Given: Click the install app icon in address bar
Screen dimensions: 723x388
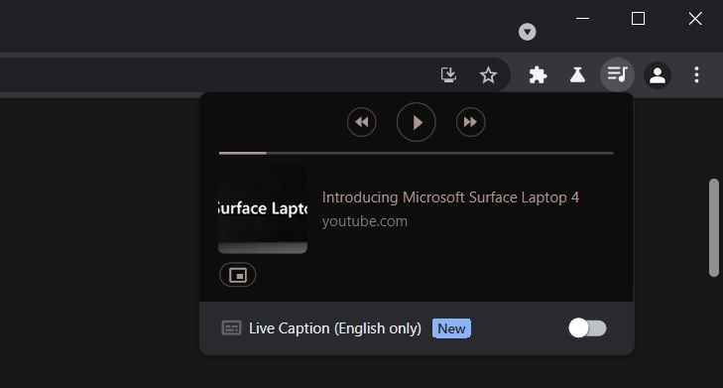Looking at the screenshot, I should (x=448, y=74).
